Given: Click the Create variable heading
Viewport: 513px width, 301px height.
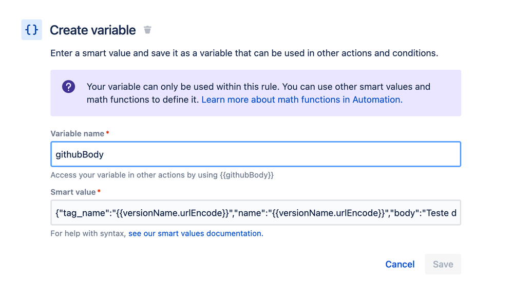Looking at the screenshot, I should (92, 30).
